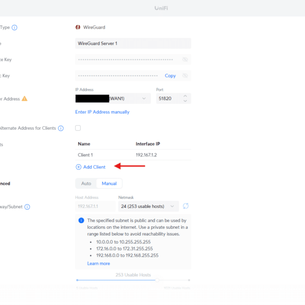Open the WAN1 IP Address dropdown

point(113,99)
